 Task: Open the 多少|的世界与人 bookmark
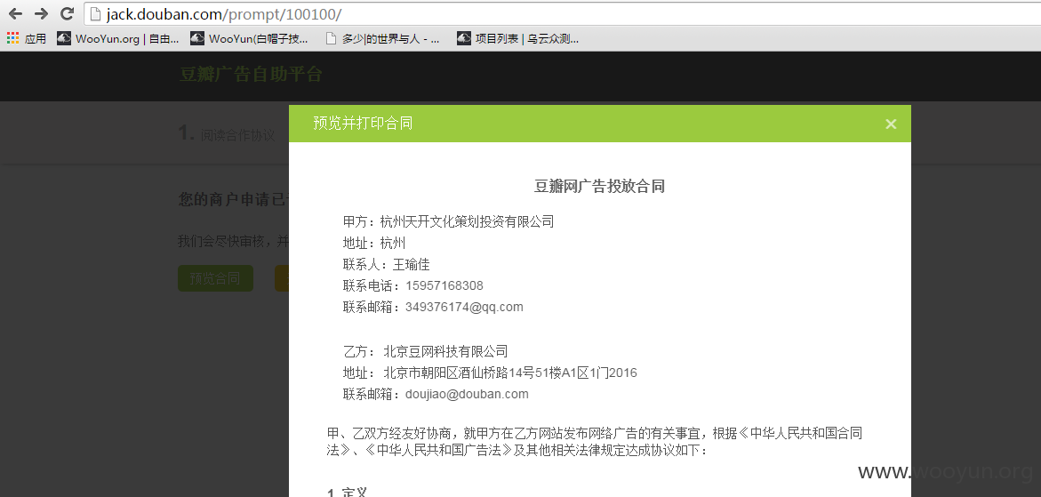[383, 39]
